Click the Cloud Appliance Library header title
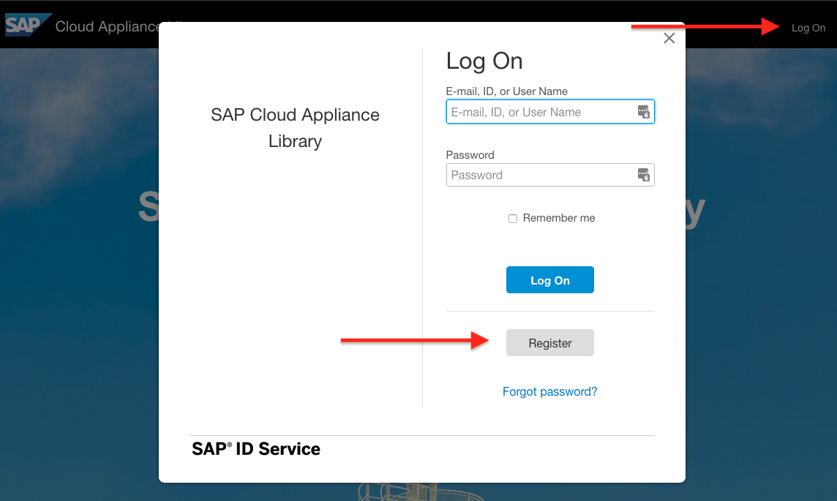The image size is (837, 501). (x=107, y=27)
